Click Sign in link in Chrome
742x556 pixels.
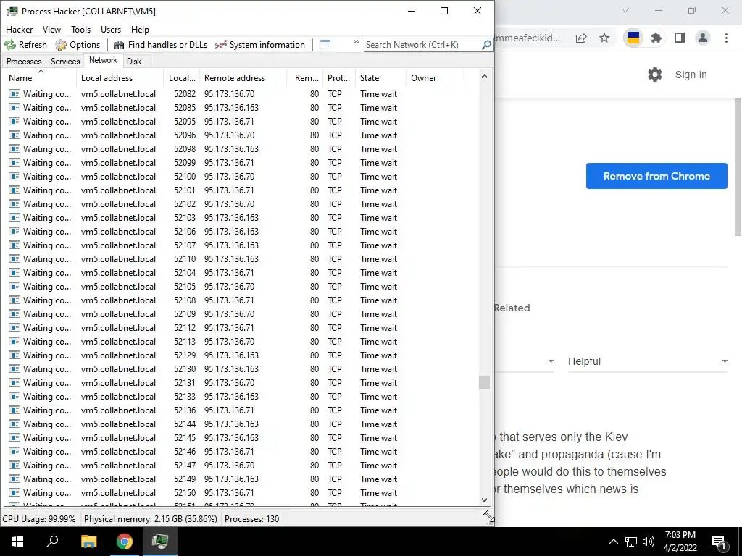[691, 75]
